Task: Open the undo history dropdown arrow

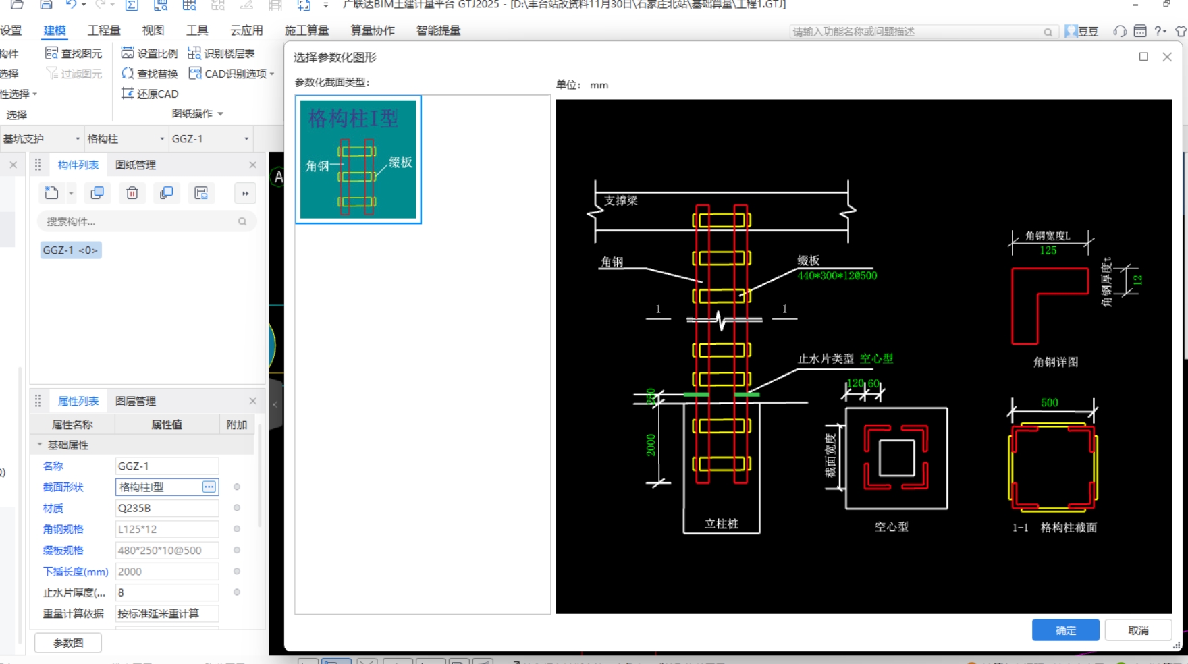Action: click(84, 5)
